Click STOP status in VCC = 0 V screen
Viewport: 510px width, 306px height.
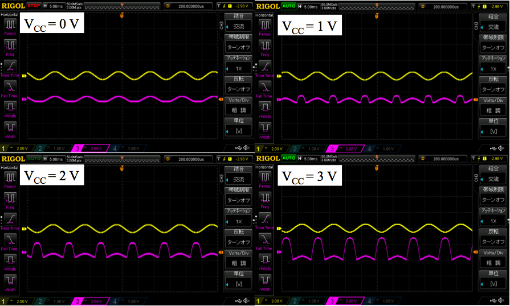pos(34,6)
